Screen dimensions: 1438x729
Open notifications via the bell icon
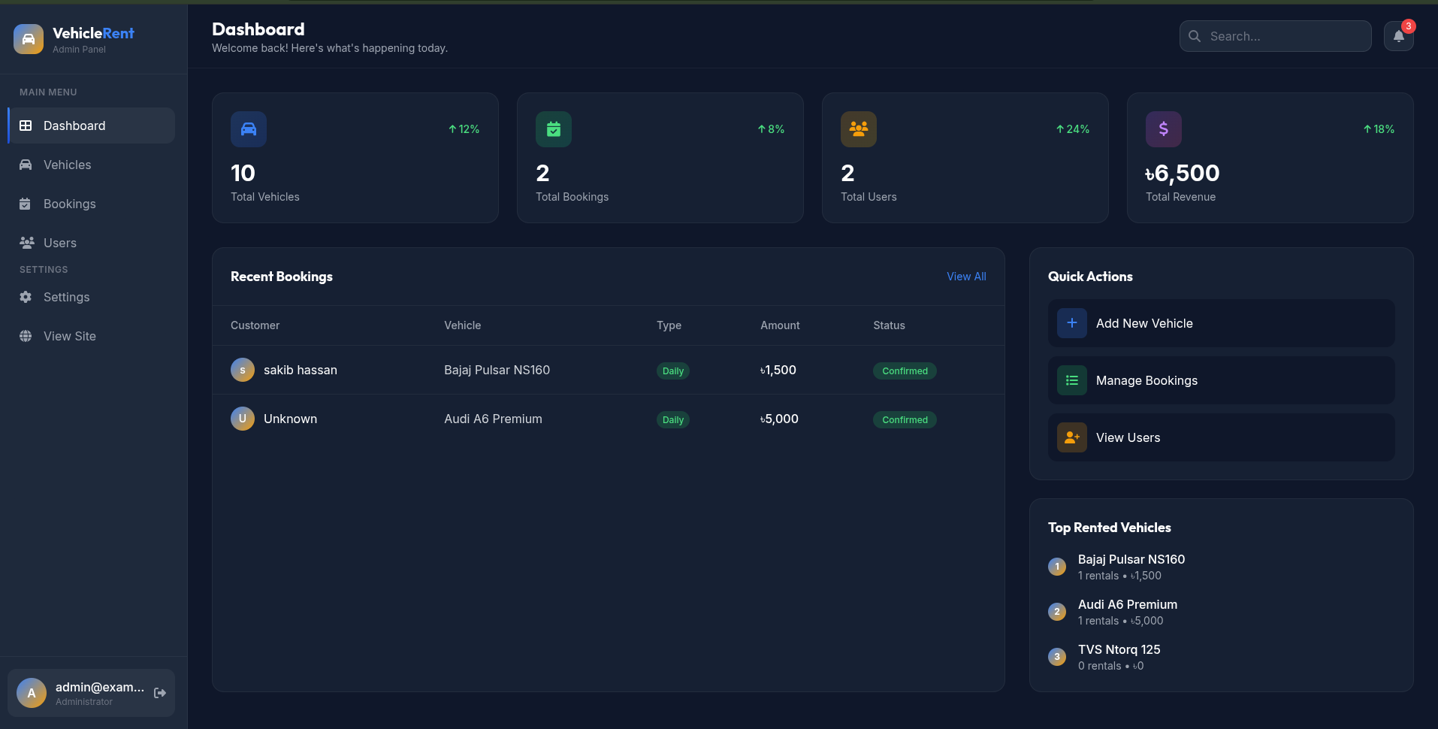1397,35
